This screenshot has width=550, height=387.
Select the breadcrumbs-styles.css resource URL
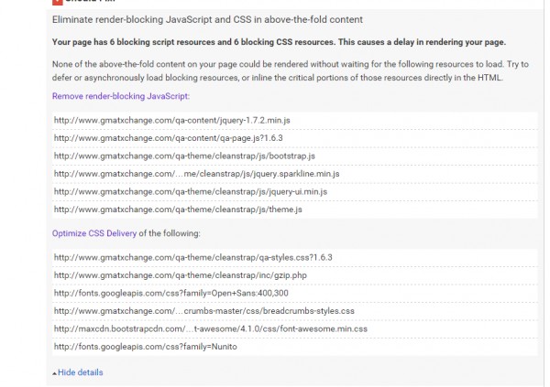pos(203,310)
